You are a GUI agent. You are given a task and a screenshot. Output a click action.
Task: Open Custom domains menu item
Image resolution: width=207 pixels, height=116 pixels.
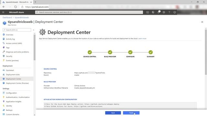12,114
